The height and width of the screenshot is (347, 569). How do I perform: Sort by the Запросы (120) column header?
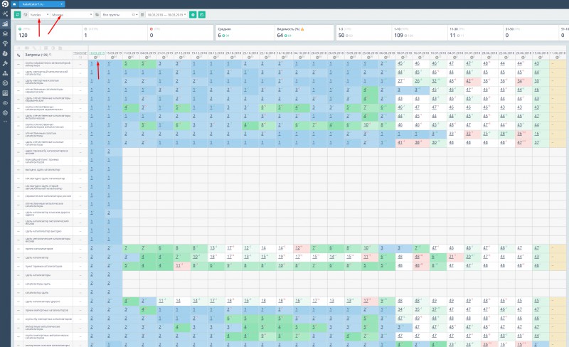click(38, 55)
